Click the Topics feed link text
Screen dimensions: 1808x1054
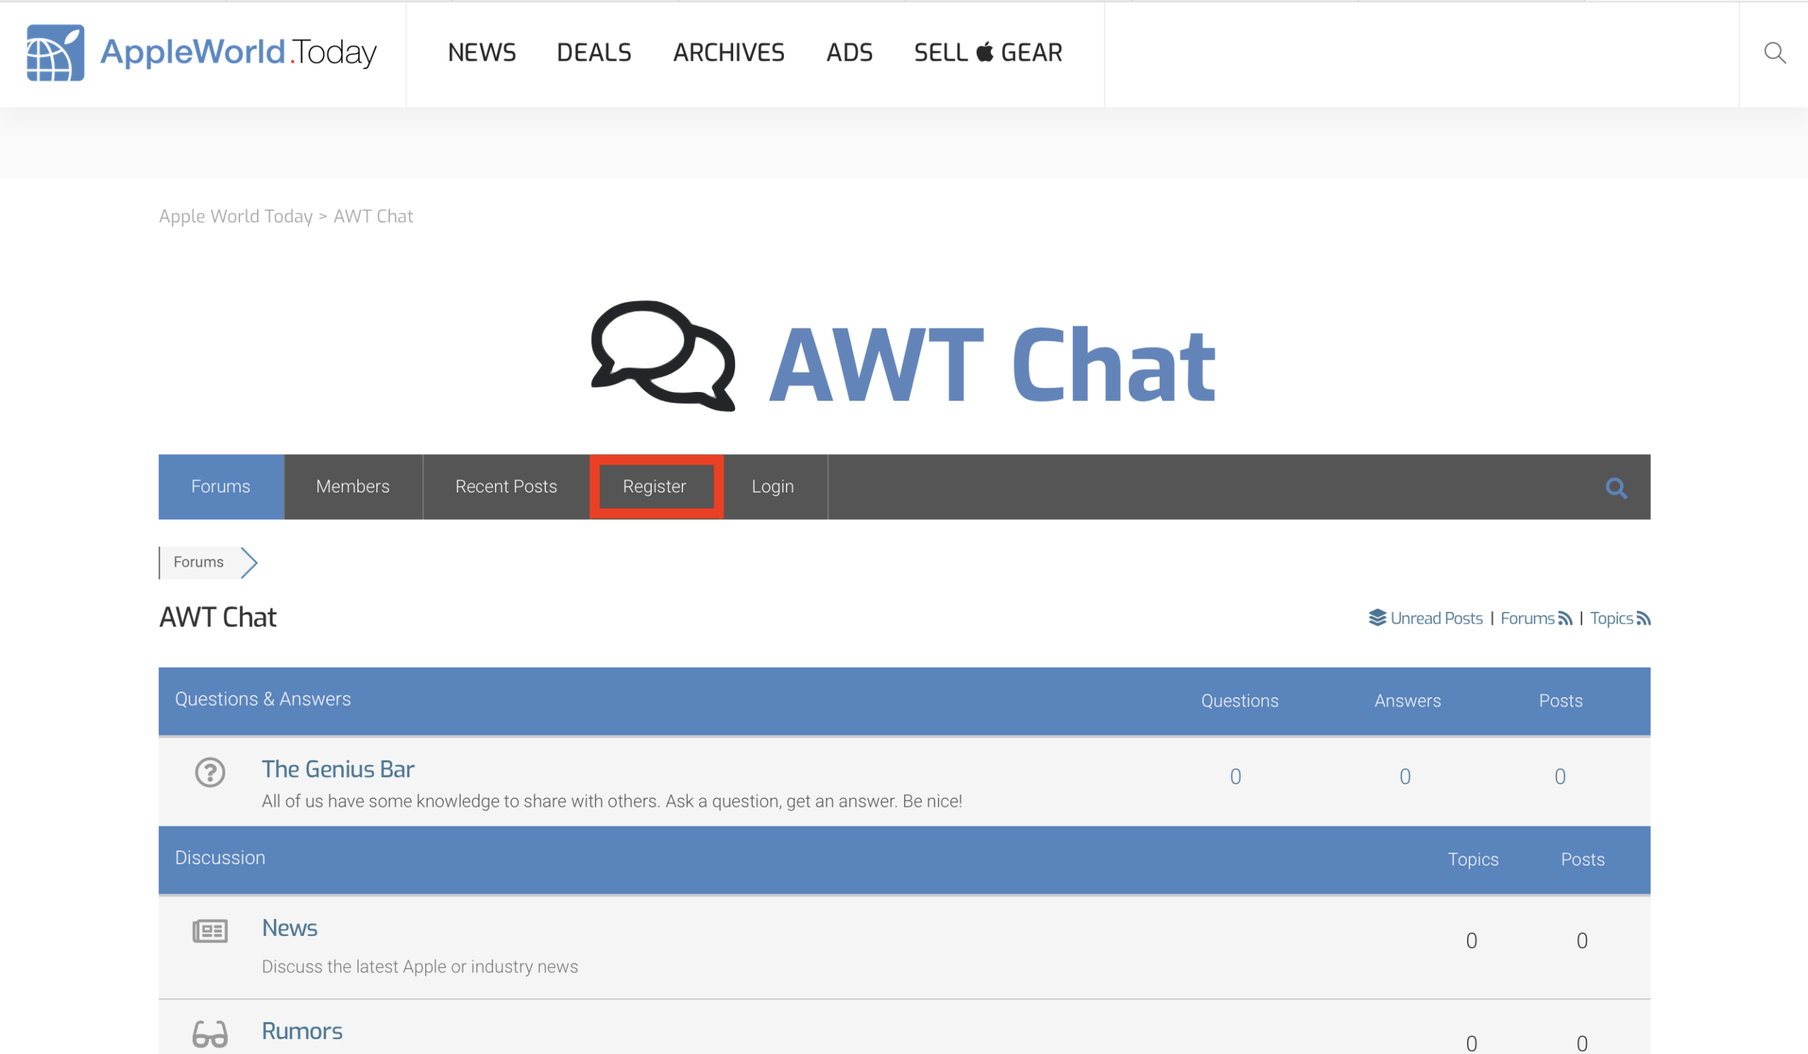point(1612,618)
